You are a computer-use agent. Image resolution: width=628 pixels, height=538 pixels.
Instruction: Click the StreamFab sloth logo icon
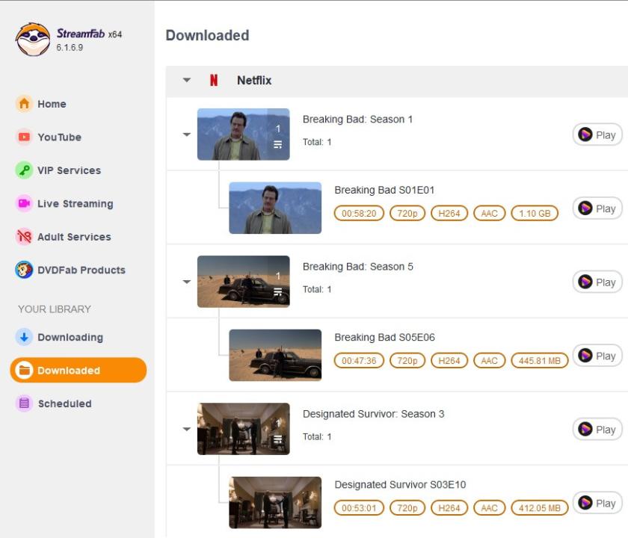click(x=33, y=40)
